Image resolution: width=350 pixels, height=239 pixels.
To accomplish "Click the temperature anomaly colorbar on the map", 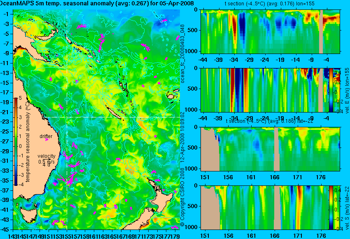I will [x=16, y=142].
